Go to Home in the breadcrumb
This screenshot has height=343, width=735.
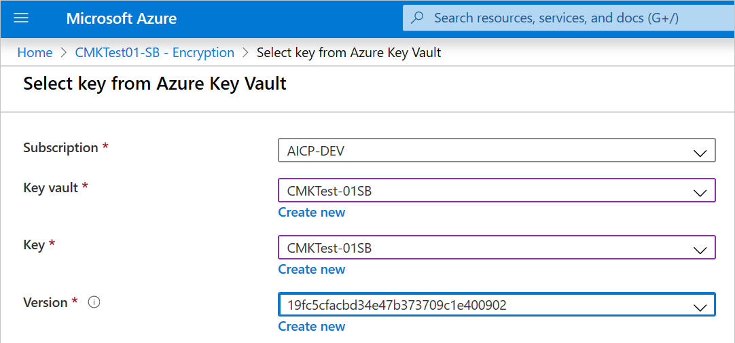[35, 53]
